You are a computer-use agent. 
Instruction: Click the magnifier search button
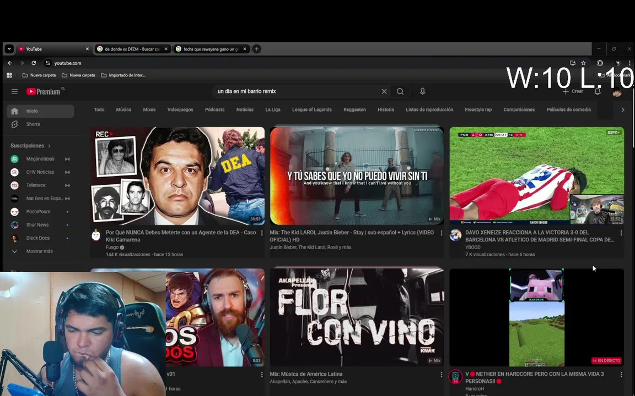[400, 91]
